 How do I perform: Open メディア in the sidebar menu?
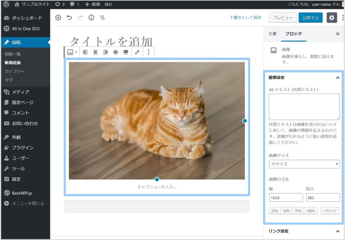[x=21, y=92]
